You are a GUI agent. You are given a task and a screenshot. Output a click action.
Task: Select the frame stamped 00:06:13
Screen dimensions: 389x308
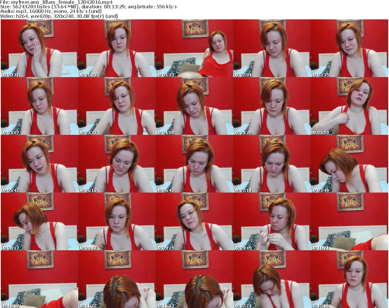point(117,164)
